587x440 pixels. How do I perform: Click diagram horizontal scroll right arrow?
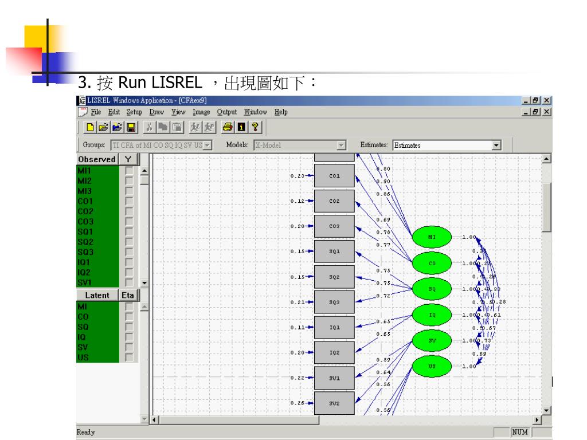coord(537,420)
